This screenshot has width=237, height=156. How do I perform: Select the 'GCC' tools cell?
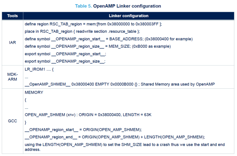pos(12,121)
